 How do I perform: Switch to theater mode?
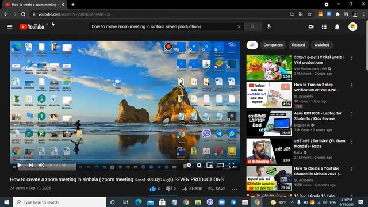coord(221,165)
